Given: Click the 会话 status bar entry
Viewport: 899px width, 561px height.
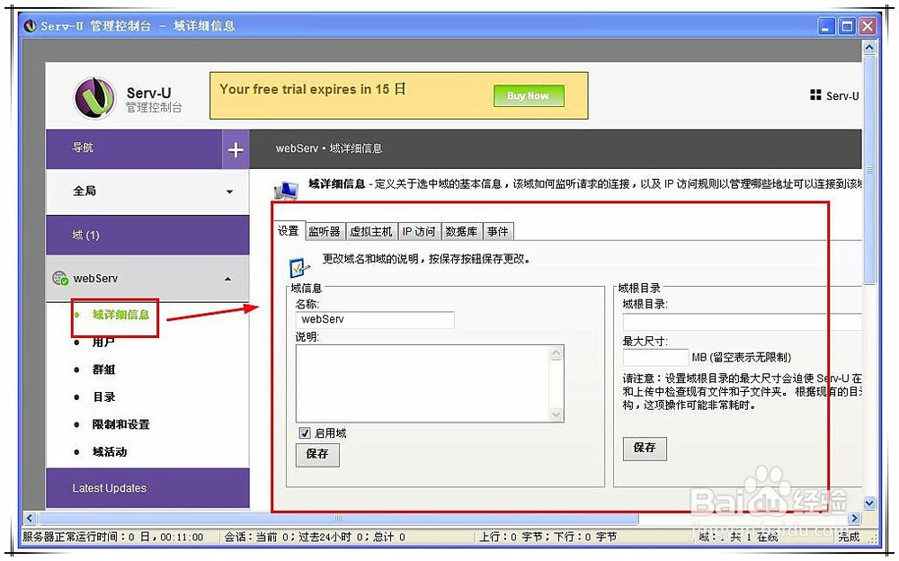Looking at the screenshot, I should pyautogui.click(x=315, y=537).
